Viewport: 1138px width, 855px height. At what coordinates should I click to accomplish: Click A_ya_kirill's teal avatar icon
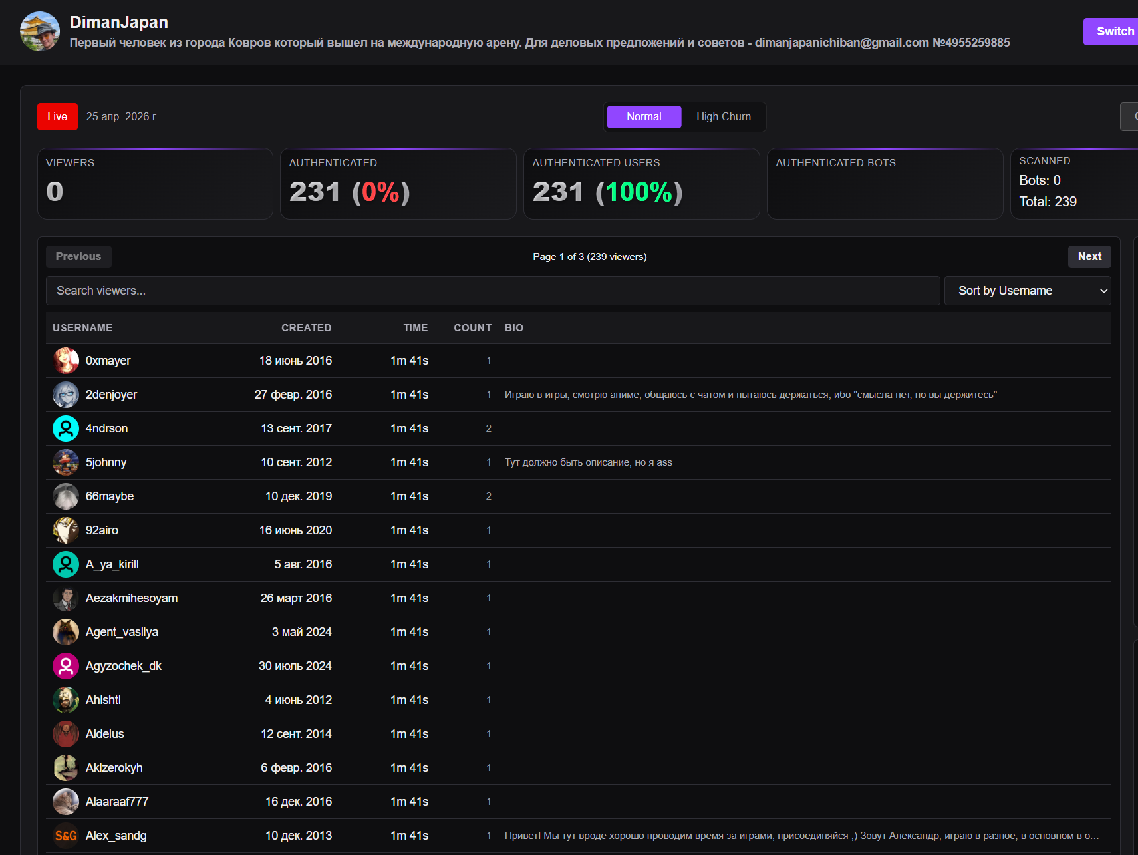coord(66,564)
